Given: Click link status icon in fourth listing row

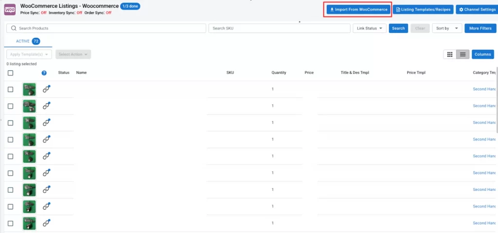Looking at the screenshot, I should click(47, 140).
